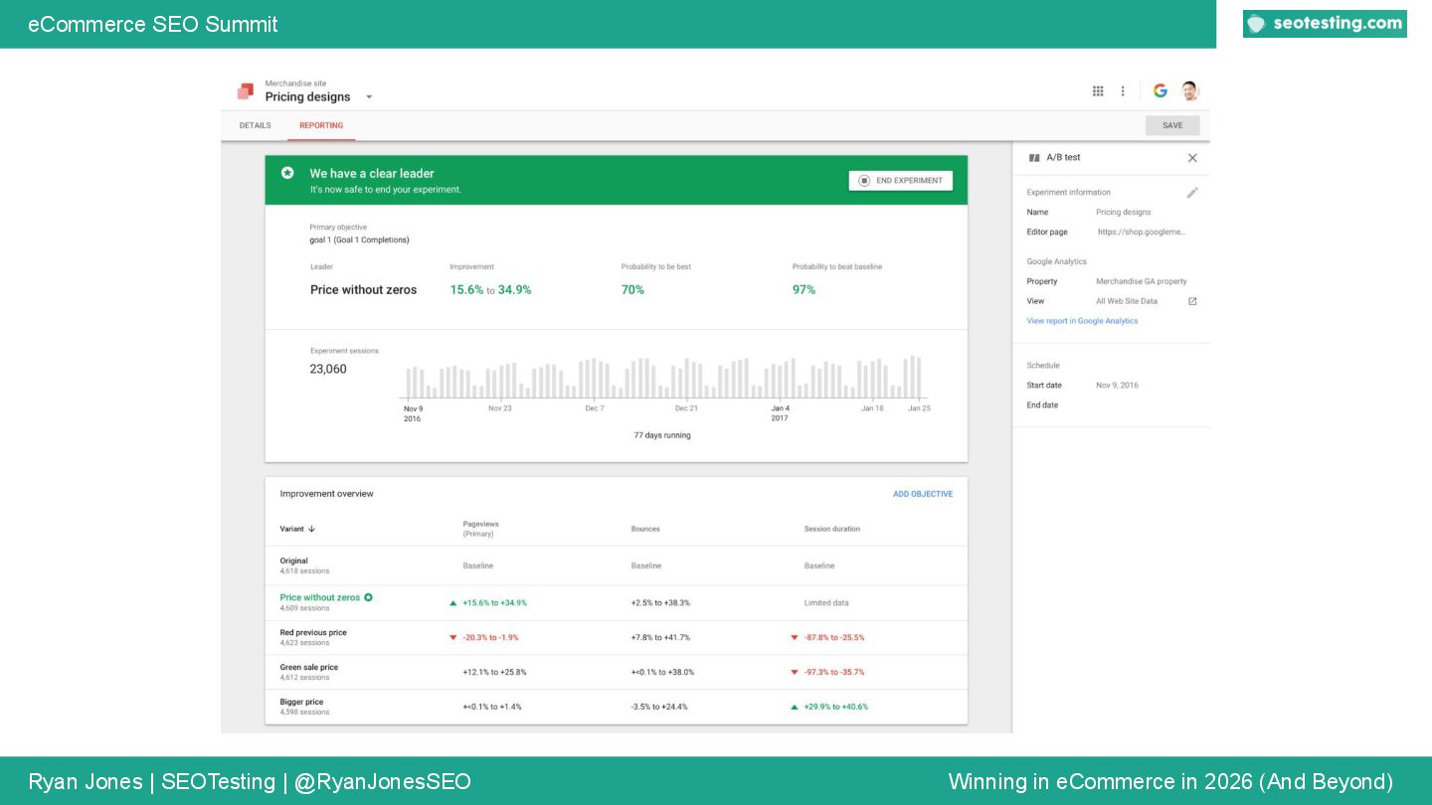Open the Google apps grid icon

1098,91
